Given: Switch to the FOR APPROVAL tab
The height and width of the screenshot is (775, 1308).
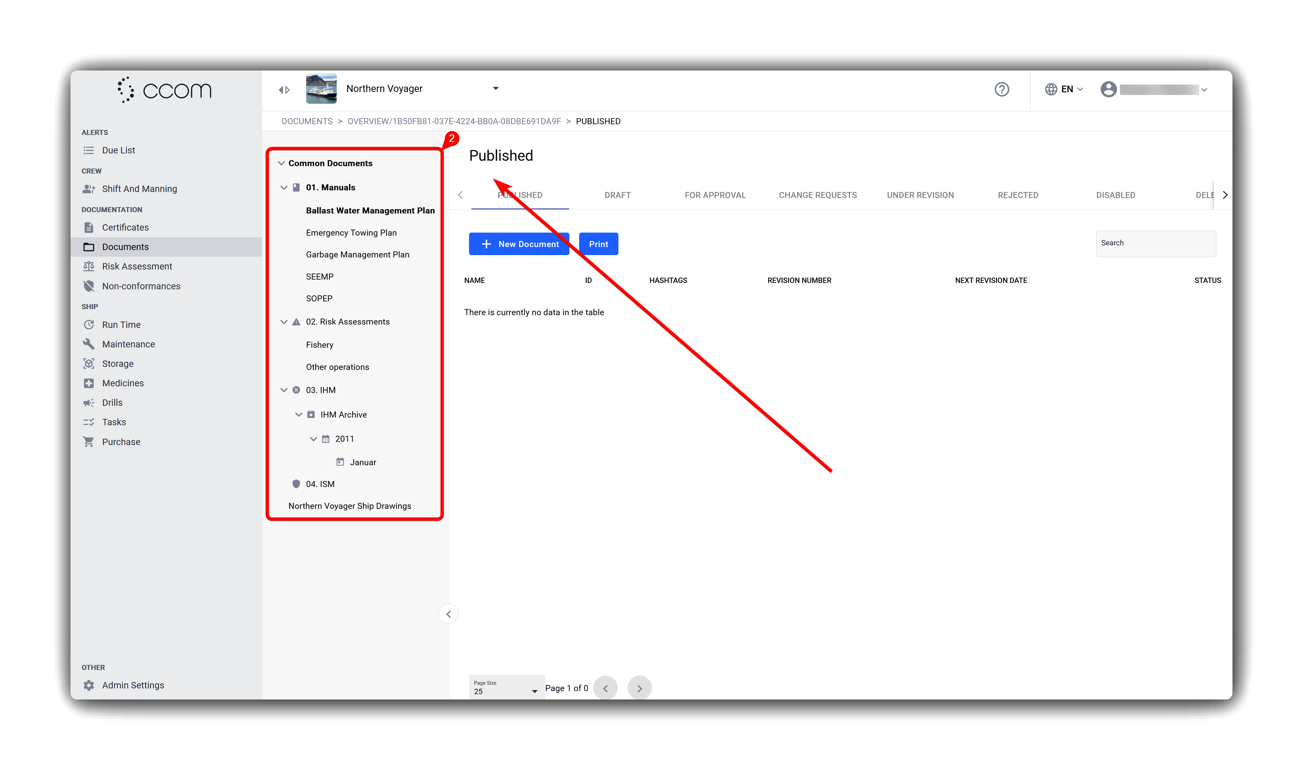Looking at the screenshot, I should [x=714, y=195].
